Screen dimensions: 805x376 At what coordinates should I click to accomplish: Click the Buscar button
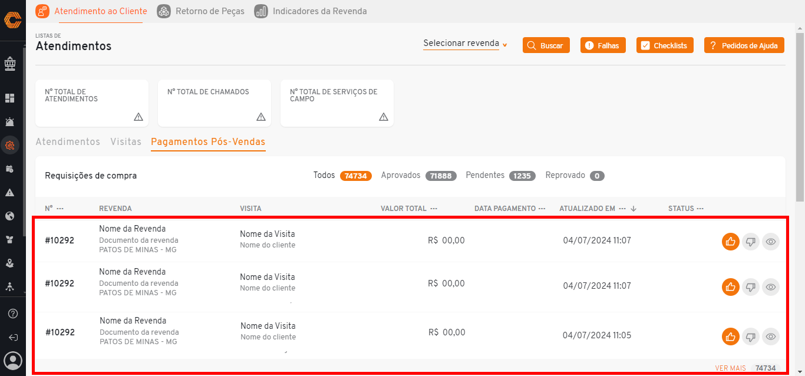click(x=546, y=45)
